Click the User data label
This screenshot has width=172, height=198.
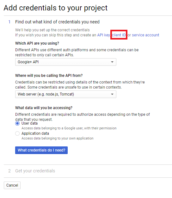[29, 123]
